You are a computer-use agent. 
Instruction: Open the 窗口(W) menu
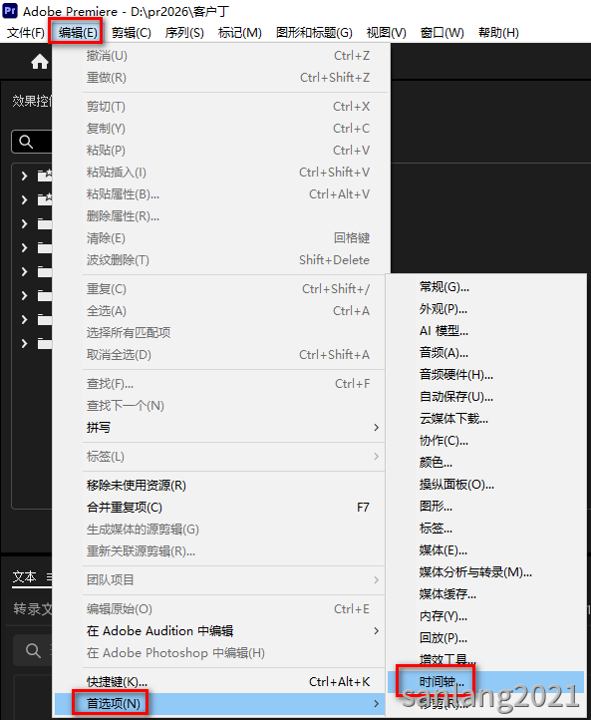click(443, 33)
